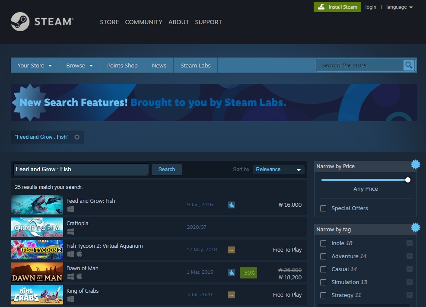Open the Browse dropdown menu
426x307 pixels.
79,65
